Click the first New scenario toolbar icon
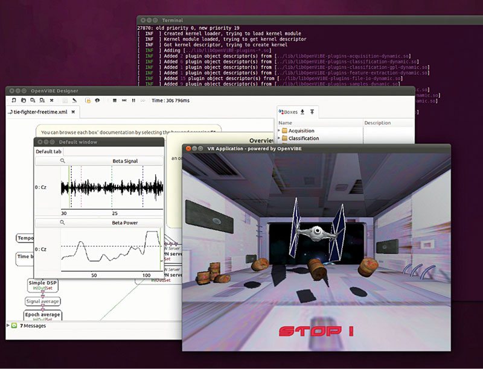The width and height of the screenshot is (483, 369). coord(13,100)
